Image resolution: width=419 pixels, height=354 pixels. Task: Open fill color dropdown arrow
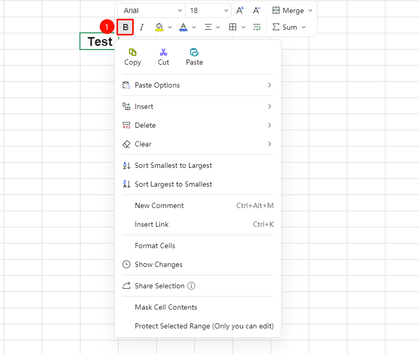tap(170, 27)
